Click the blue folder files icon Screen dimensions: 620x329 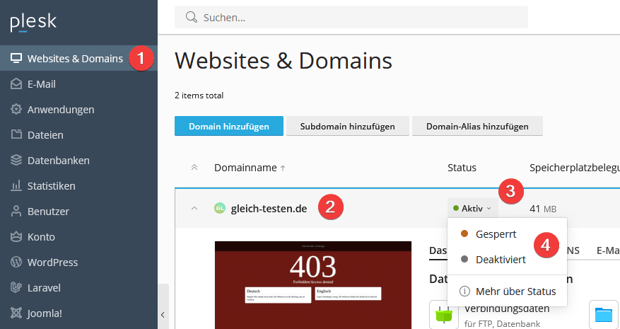[x=603, y=314]
